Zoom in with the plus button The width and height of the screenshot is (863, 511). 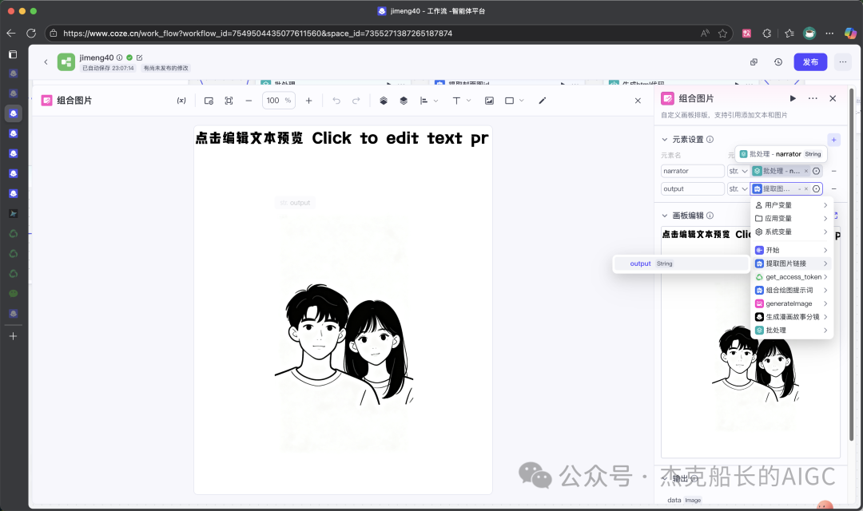308,101
